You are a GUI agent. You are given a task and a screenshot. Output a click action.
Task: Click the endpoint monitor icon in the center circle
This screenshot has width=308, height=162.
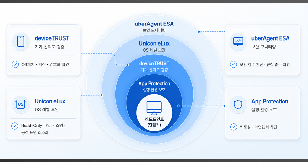(x=154, y=108)
